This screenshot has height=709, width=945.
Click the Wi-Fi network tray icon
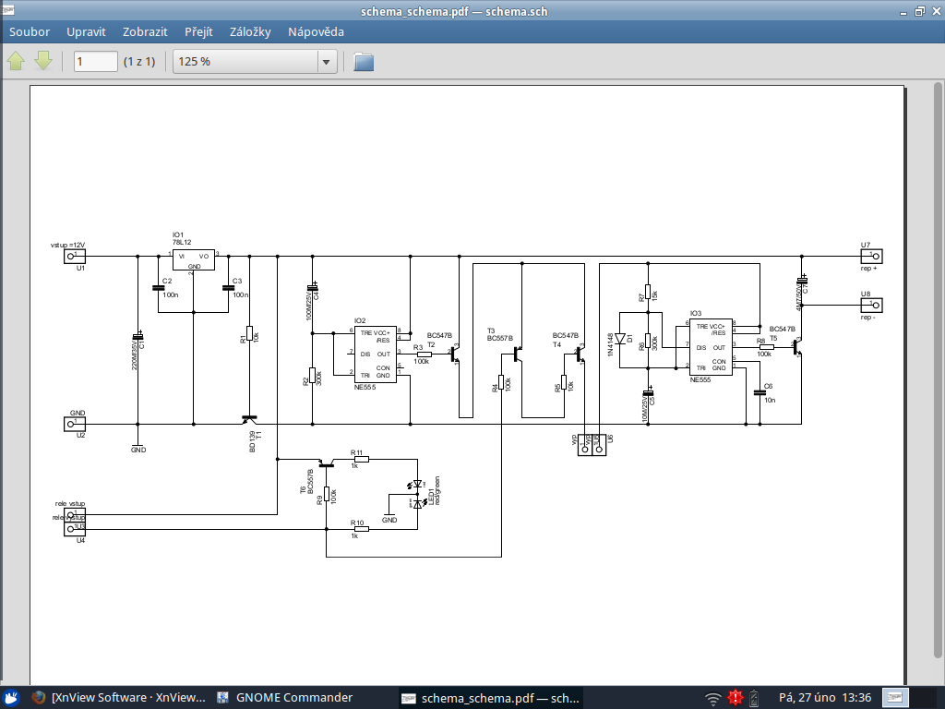tap(712, 698)
